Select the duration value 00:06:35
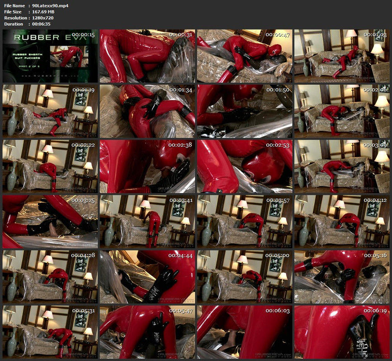This screenshot has height=361, width=392. point(41,24)
